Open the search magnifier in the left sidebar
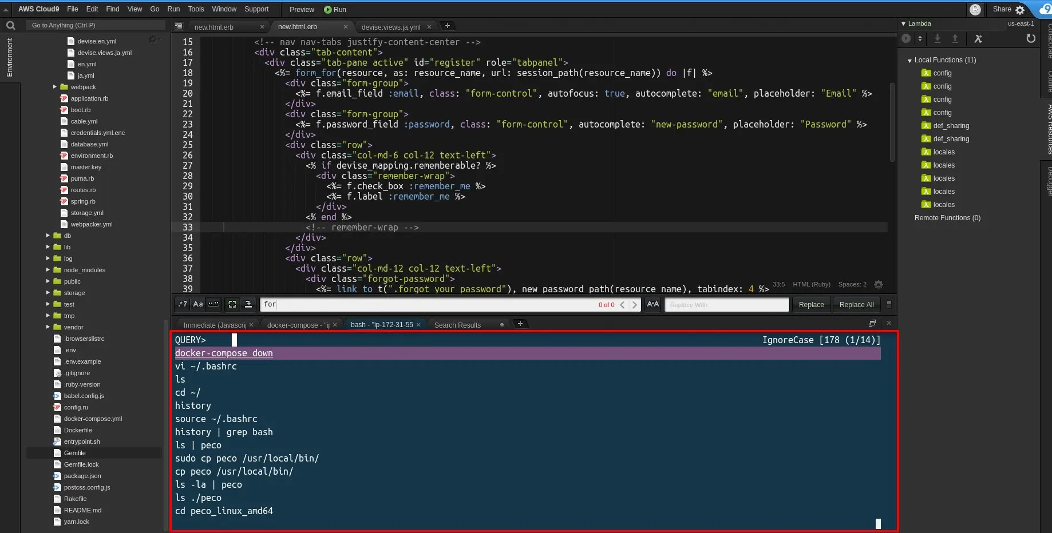Image resolution: width=1052 pixels, height=533 pixels. [10, 25]
